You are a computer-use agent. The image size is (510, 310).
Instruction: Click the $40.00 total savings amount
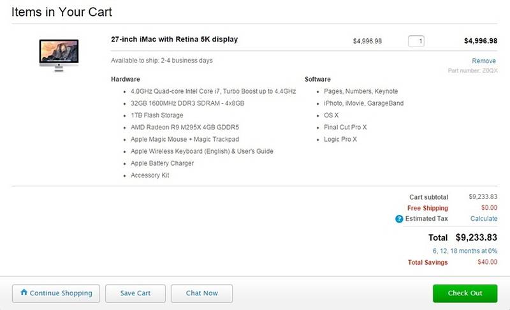pyautogui.click(x=487, y=262)
